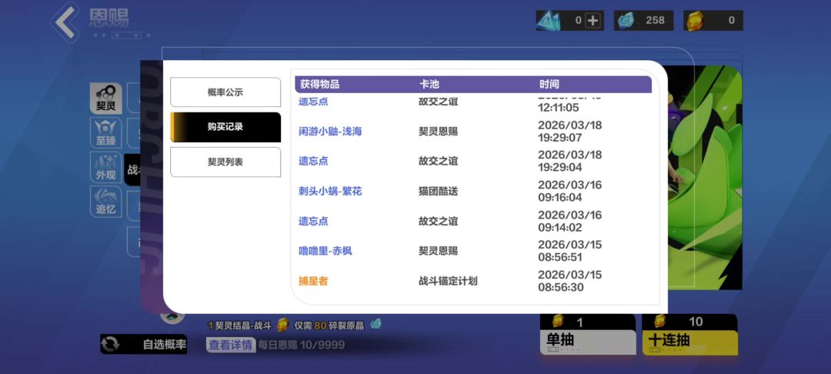
Task: Click the 捕星者 item link
Action: pyautogui.click(x=313, y=281)
